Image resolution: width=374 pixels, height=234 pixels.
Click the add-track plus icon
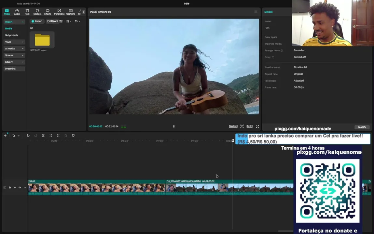click(5, 136)
